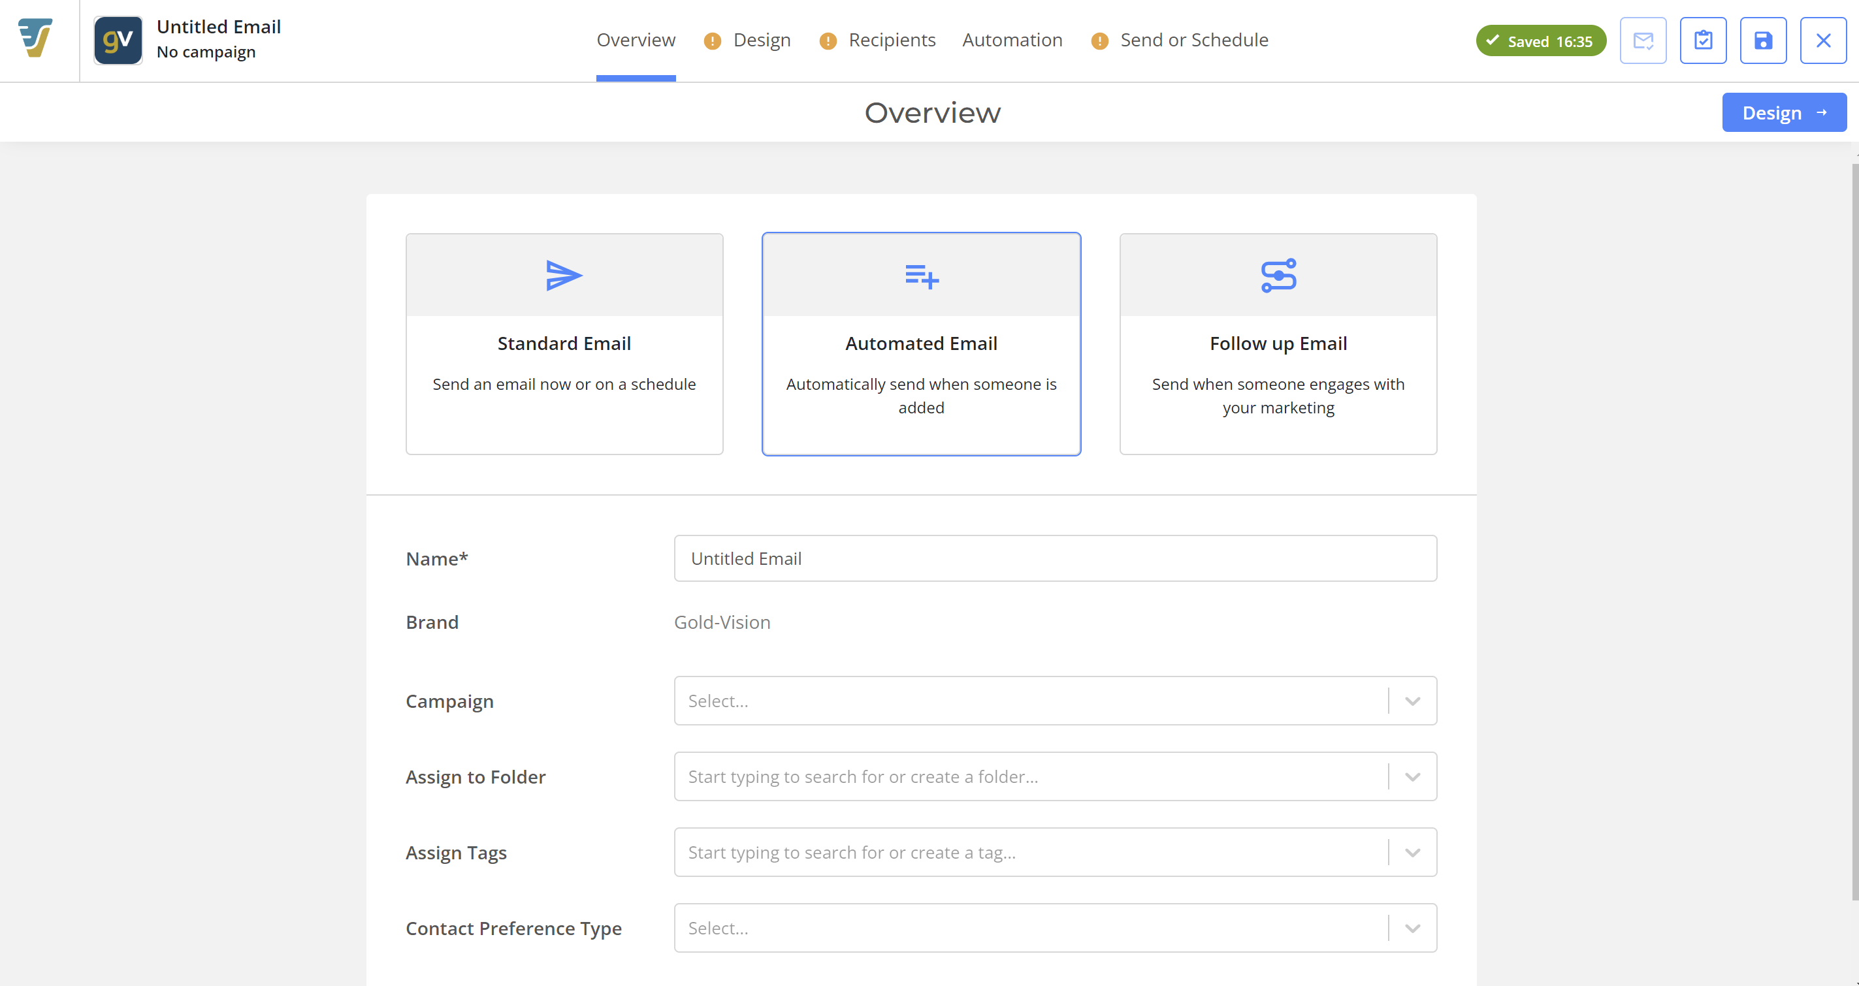This screenshot has height=986, width=1859.
Task: Go to the Send or Schedule tab
Action: 1193,40
